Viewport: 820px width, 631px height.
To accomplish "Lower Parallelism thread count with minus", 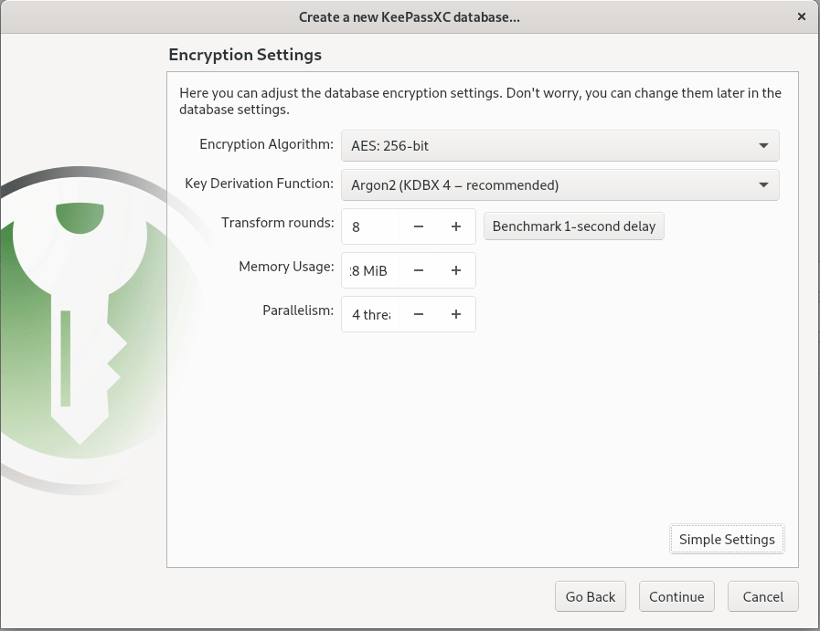I will (x=419, y=314).
